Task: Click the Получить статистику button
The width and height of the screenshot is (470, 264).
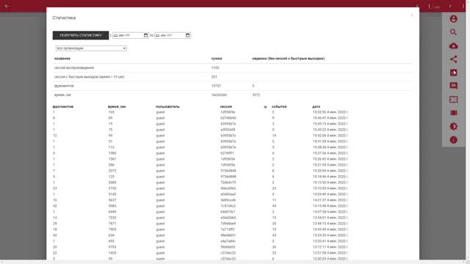Action: (81, 35)
